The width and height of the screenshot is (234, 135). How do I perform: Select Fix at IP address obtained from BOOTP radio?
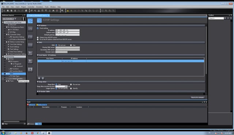point(38,40)
